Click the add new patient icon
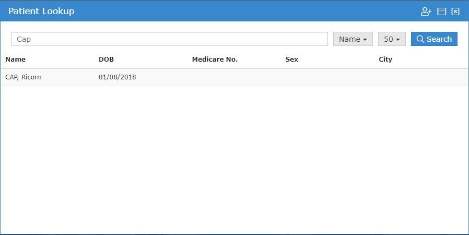Screen dimensions: 469x235 [426, 11]
